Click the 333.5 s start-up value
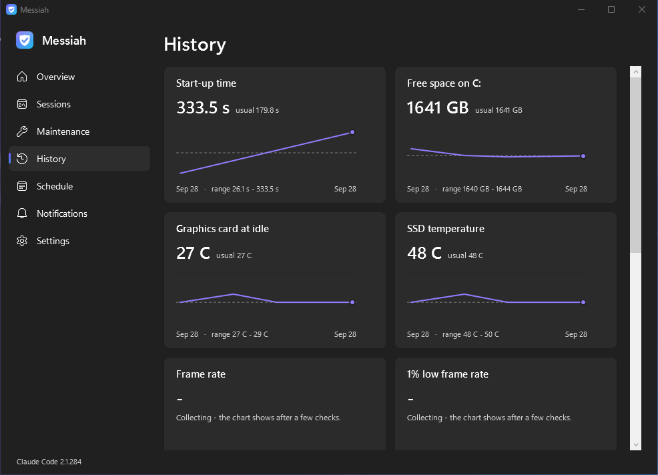 tap(203, 107)
